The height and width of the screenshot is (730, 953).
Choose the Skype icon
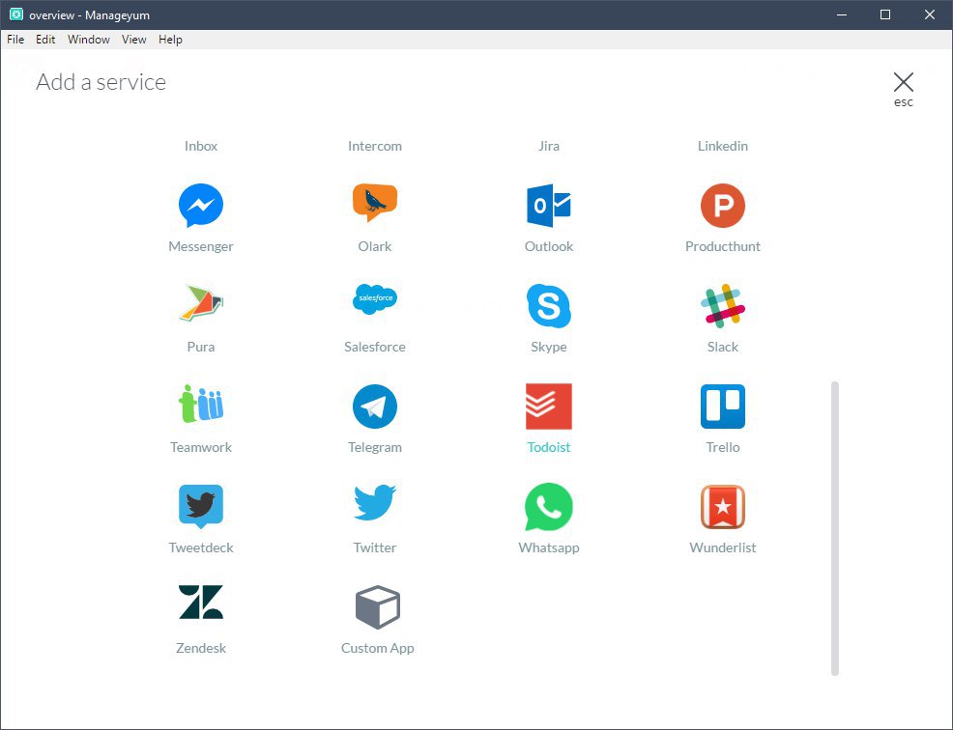point(549,305)
